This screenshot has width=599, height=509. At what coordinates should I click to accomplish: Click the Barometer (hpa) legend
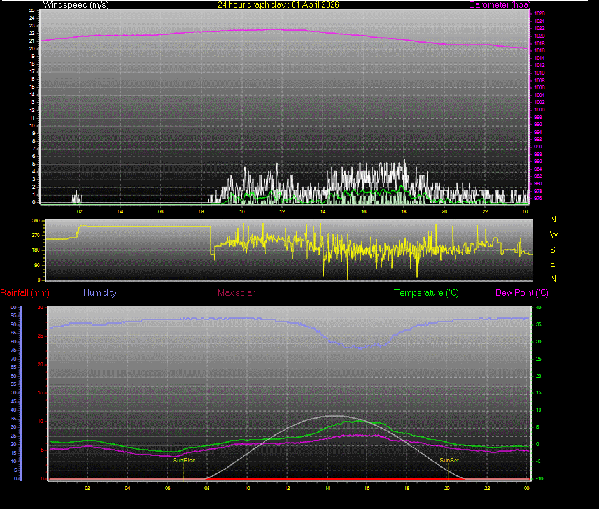point(500,4)
